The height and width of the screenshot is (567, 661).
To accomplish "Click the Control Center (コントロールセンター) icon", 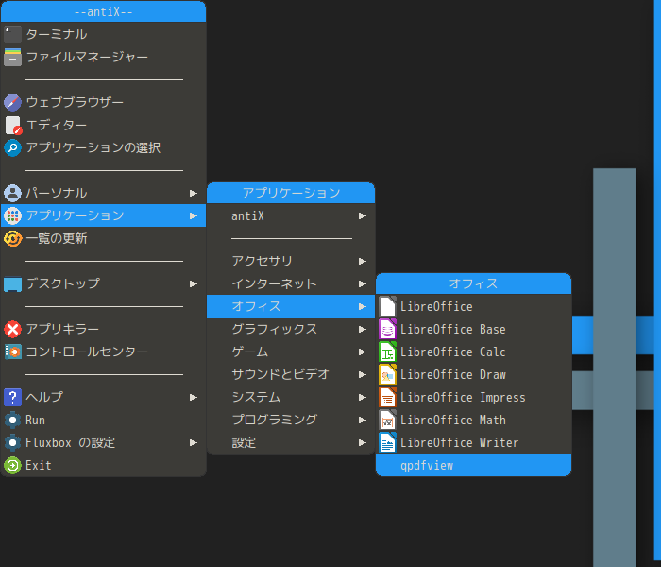I will coord(12,352).
